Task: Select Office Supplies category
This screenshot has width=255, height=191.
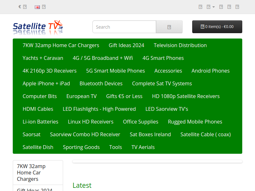Action: click(x=141, y=122)
